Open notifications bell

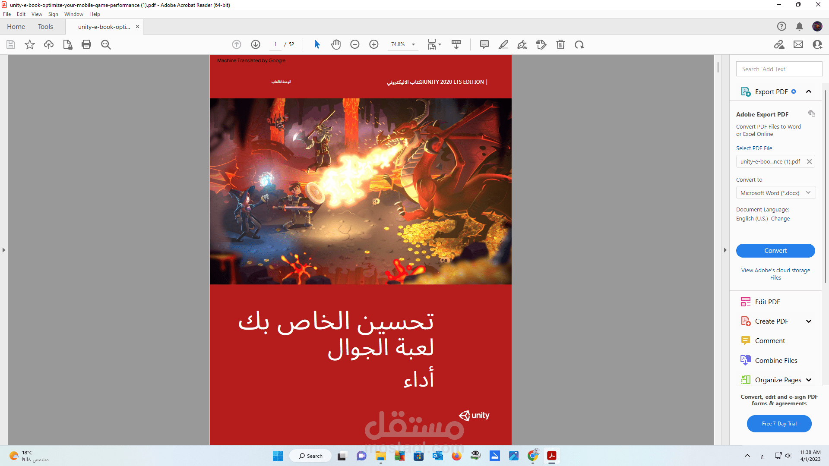[x=799, y=26]
